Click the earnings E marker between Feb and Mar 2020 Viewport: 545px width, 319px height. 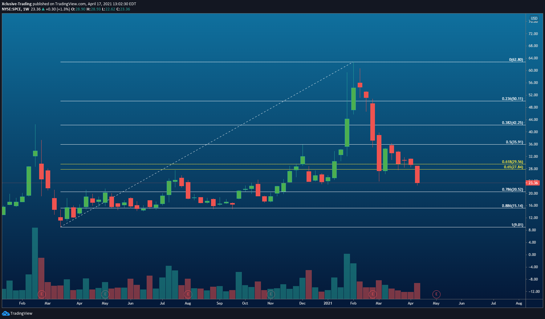(x=41, y=294)
